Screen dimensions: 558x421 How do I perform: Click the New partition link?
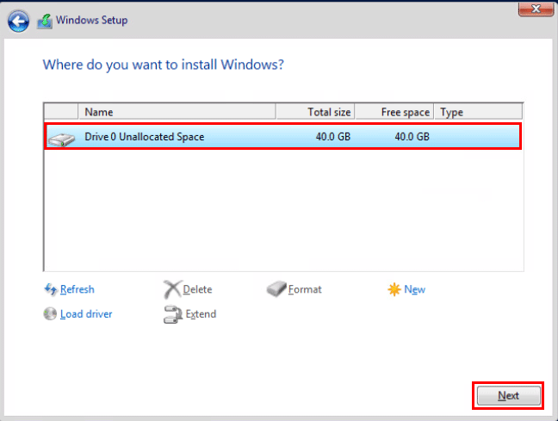coord(414,289)
